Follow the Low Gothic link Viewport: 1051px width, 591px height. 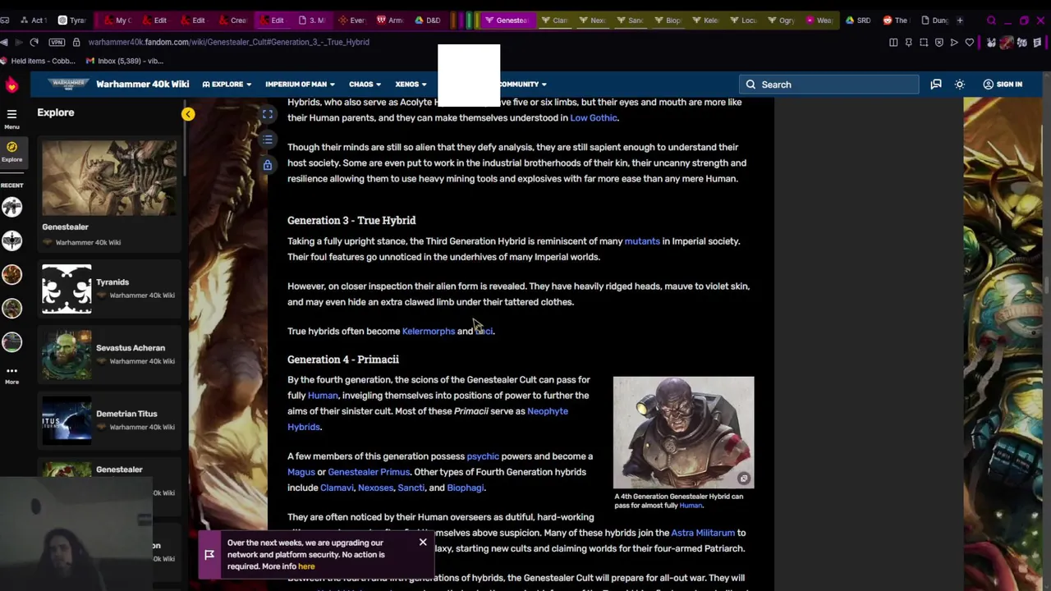[594, 118]
